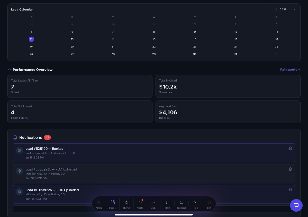Click package icon on 12:31 PM POD notification

[20, 192]
